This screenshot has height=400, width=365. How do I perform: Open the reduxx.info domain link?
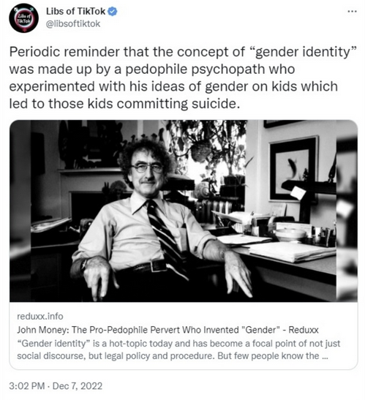pos(40,317)
